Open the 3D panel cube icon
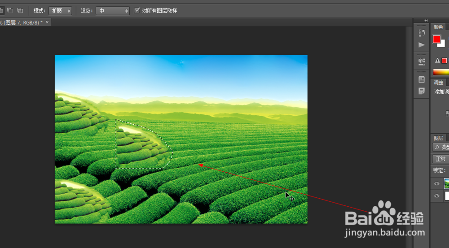Image resolution: width=449 pixels, height=248 pixels. (422, 61)
